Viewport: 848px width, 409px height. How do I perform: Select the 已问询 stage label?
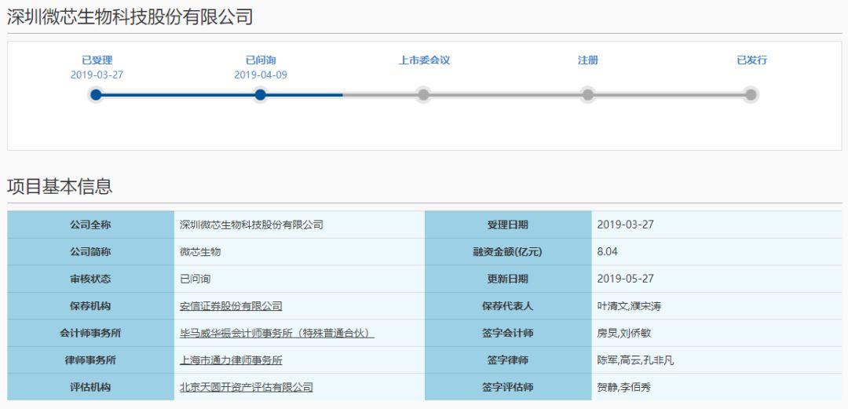pos(261,60)
